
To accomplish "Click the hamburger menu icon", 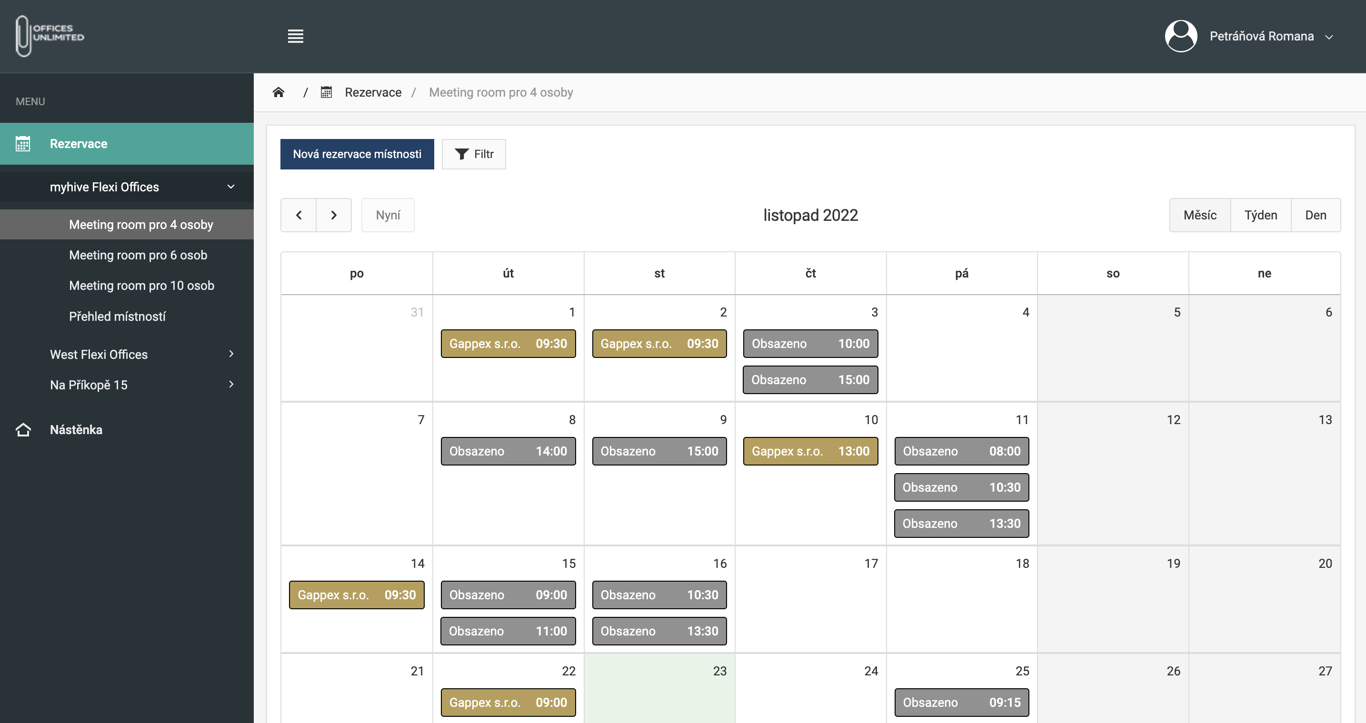I will pyautogui.click(x=295, y=36).
